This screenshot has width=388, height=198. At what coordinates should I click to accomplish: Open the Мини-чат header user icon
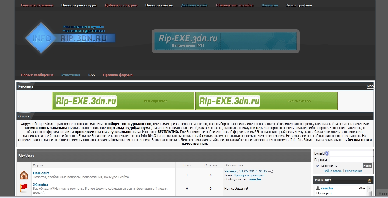(x=369, y=180)
